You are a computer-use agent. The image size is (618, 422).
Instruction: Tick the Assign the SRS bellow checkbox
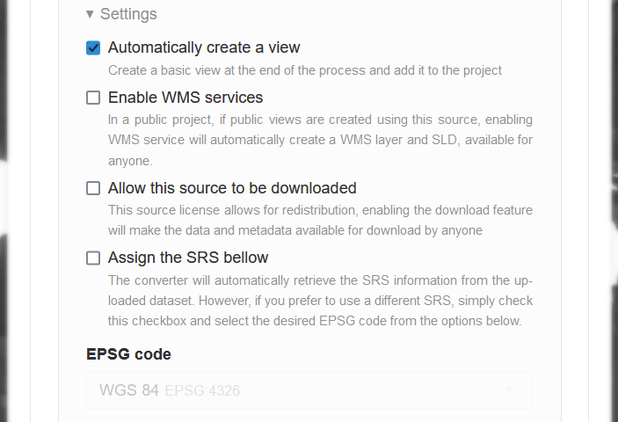click(93, 258)
